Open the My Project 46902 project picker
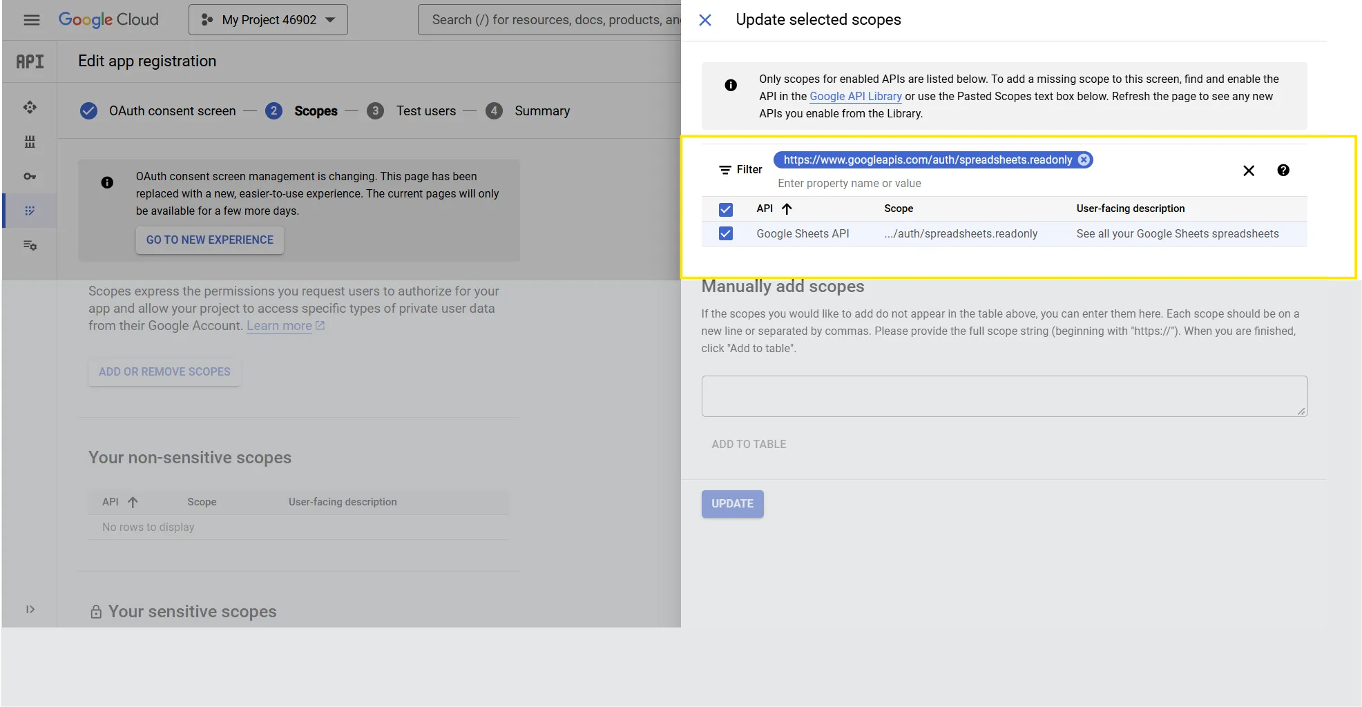 point(268,20)
